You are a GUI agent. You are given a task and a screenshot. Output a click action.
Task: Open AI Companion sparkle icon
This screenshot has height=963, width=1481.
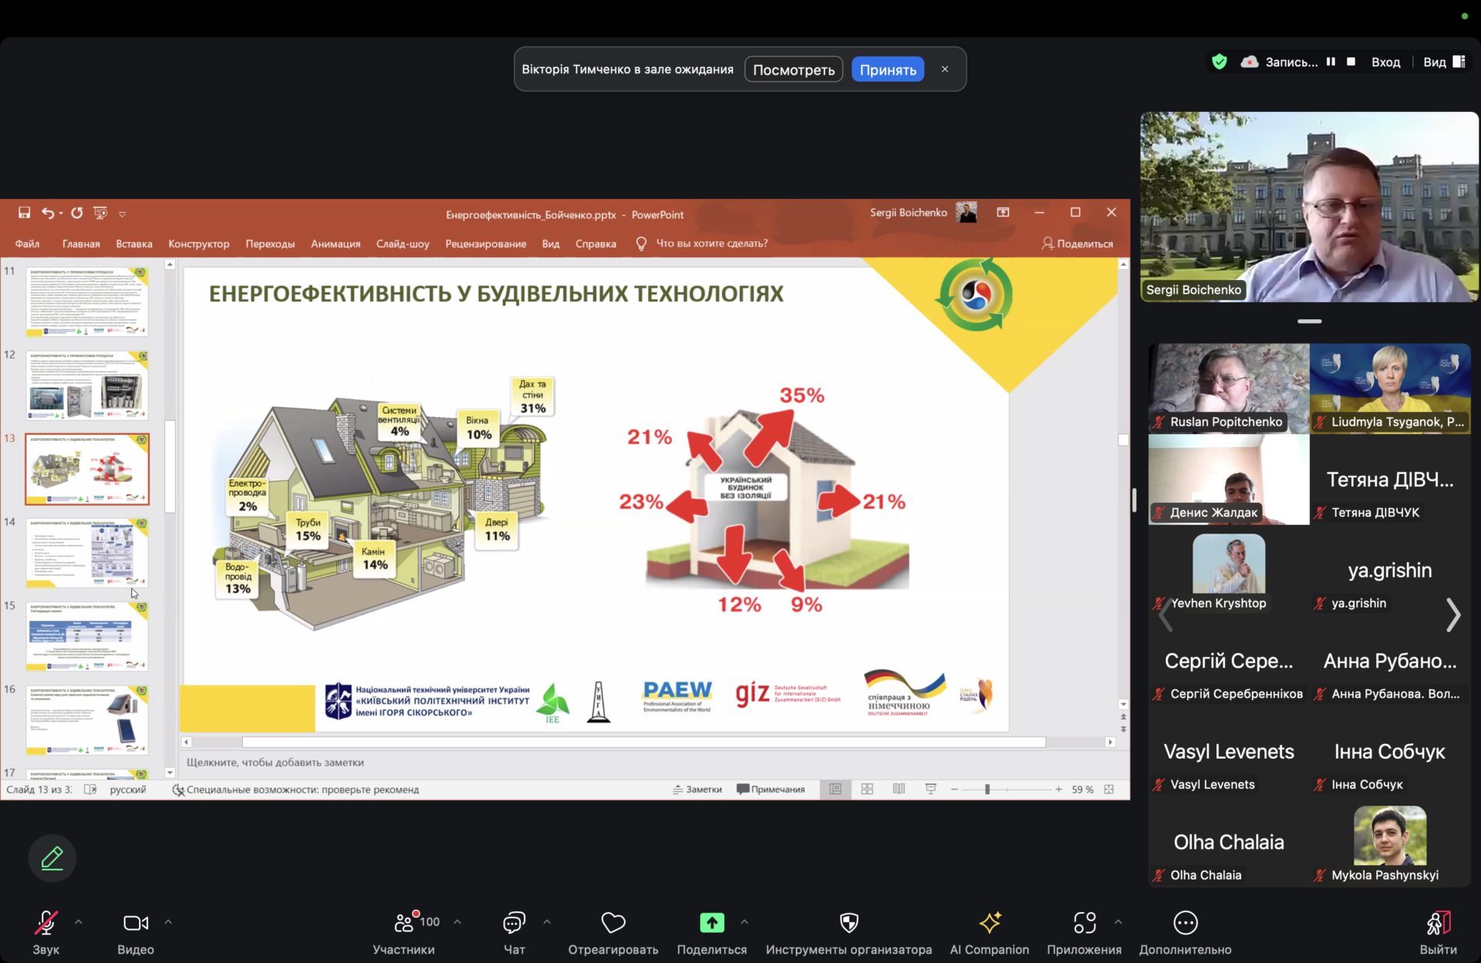click(x=990, y=923)
